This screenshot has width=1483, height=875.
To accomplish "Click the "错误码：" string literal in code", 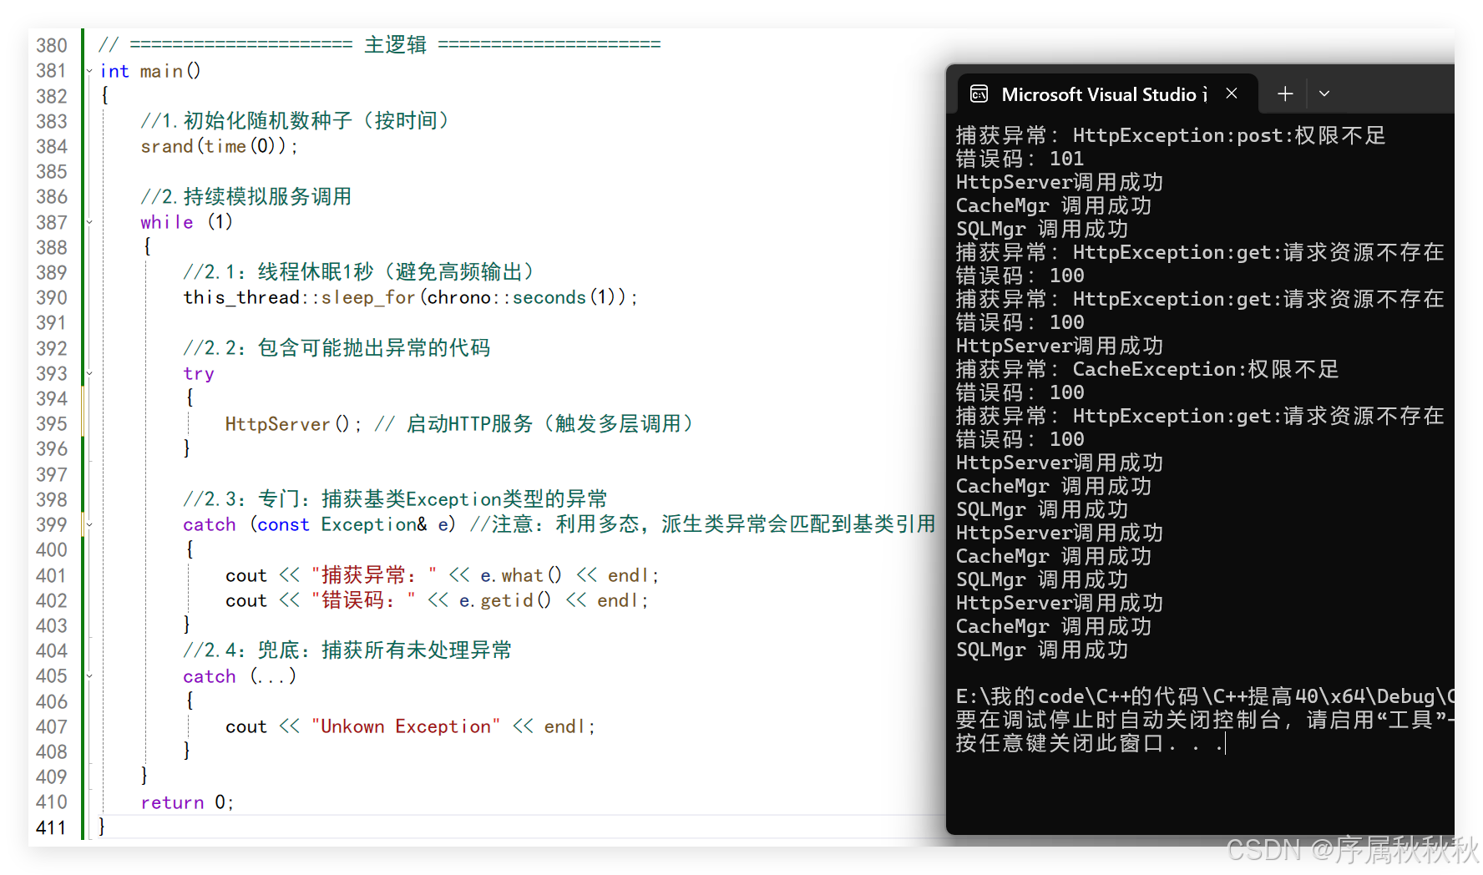I will (x=363, y=600).
